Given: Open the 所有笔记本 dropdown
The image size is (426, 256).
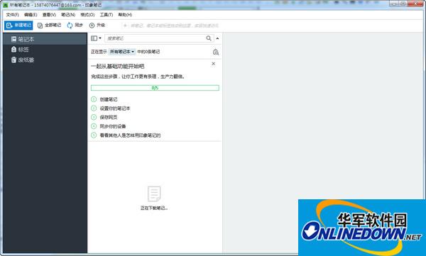Looking at the screenshot, I should [122, 52].
